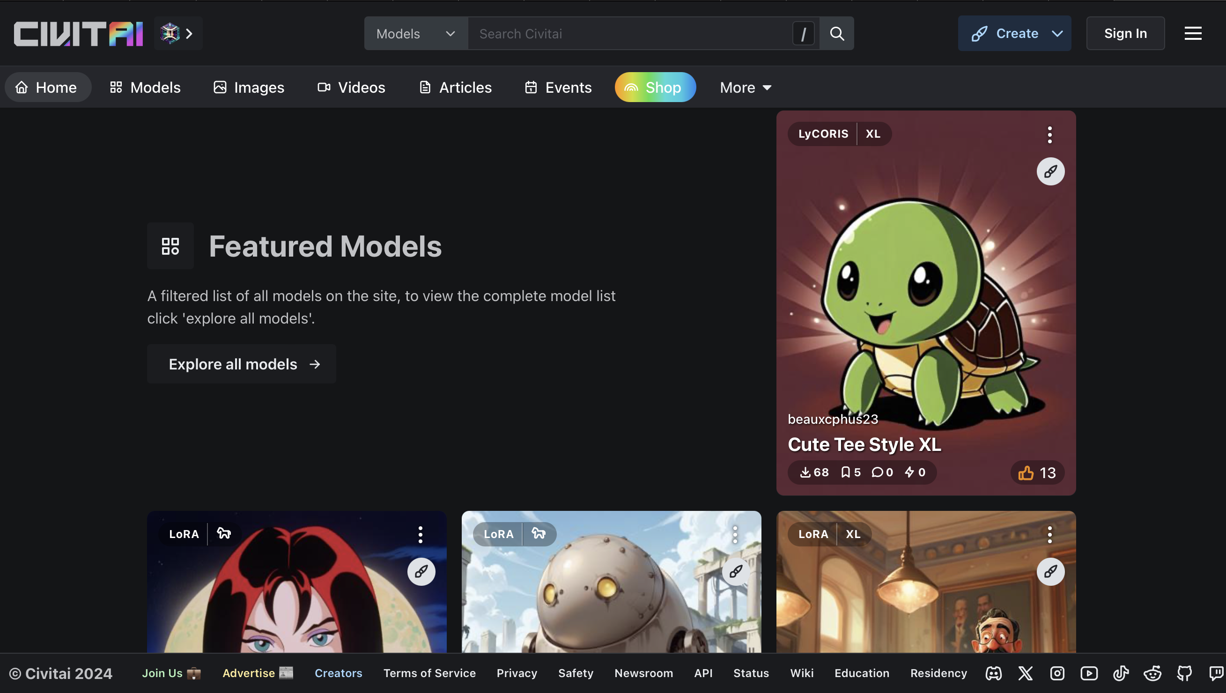Image resolution: width=1226 pixels, height=693 pixels.
Task: Click paintbrush create icon on turtle card
Action: tap(1050, 171)
